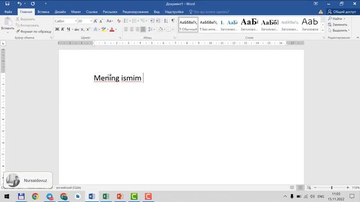Align text to the right
360x202 pixels.
click(137, 29)
